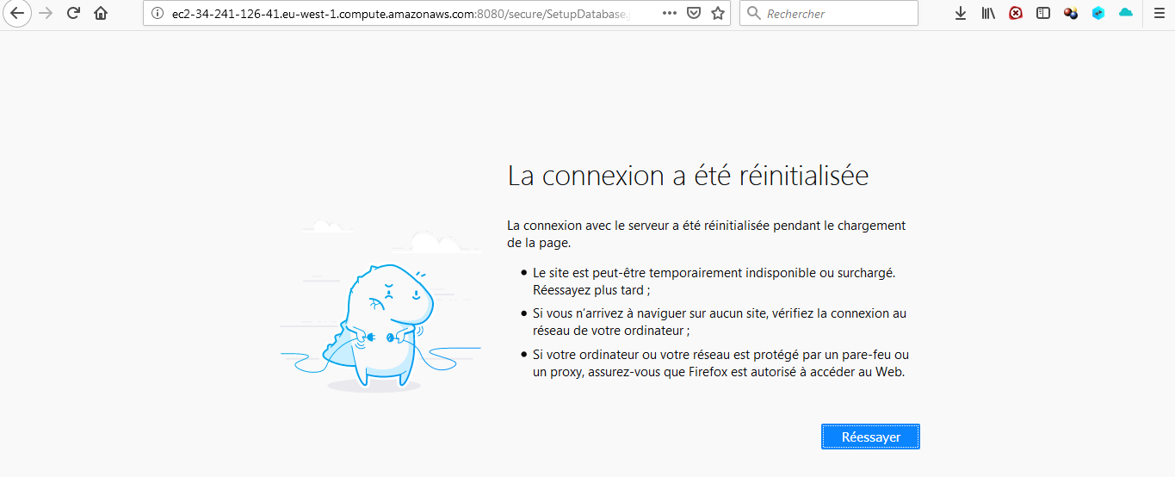Click the bullet text 'Si vous n'arrivez à naviguer'

coord(720,322)
